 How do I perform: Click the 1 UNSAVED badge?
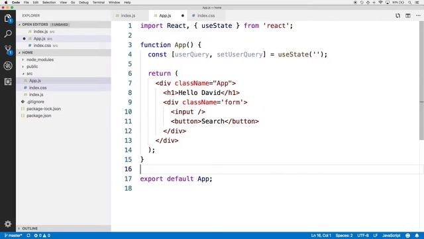tap(60, 25)
